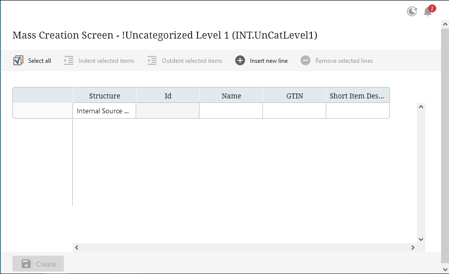Click the Id column header
Image resolution: width=449 pixels, height=274 pixels.
point(168,95)
